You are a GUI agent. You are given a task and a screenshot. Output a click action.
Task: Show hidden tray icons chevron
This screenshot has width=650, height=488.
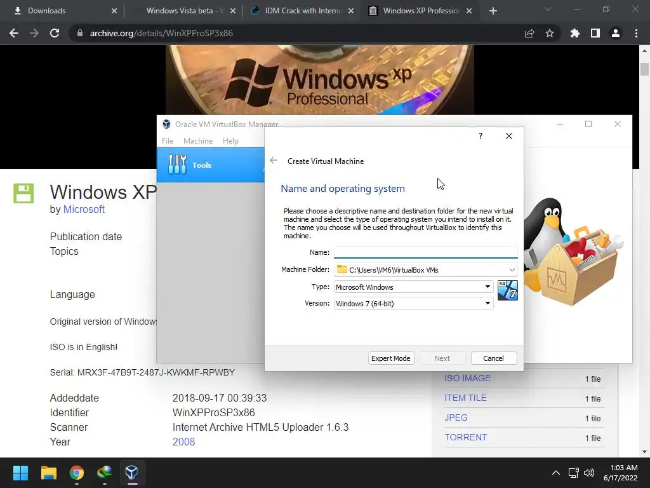click(x=556, y=473)
